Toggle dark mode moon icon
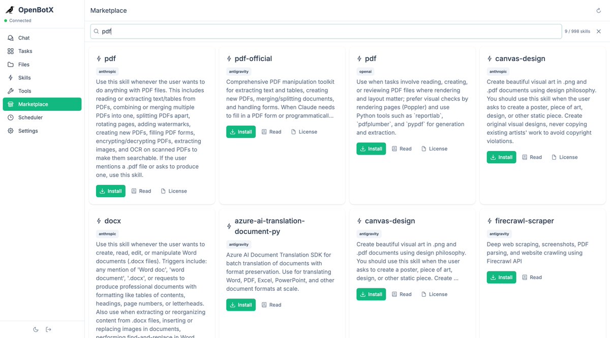 coord(36,329)
